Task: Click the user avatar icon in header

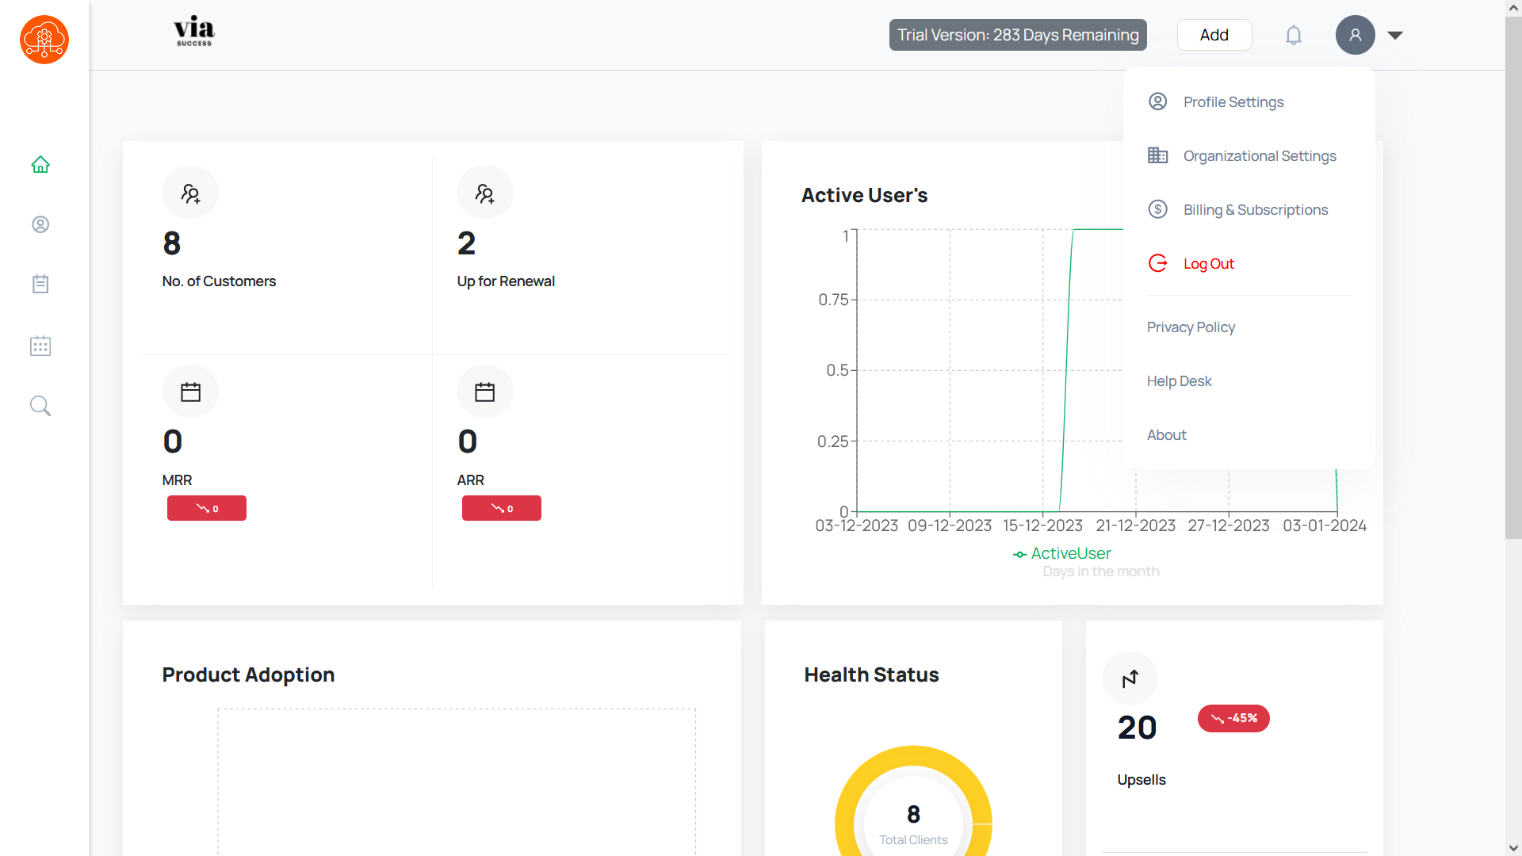Action: click(x=1355, y=35)
